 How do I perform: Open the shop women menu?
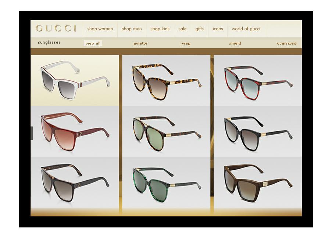click(x=100, y=29)
